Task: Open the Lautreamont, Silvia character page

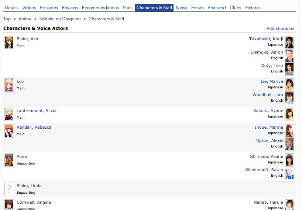Action: click(x=37, y=111)
